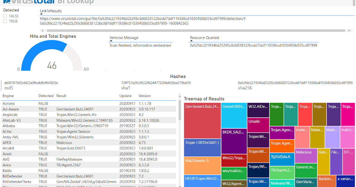The width and height of the screenshot is (356, 187).
Task: Click the right arrow of the URL scrollbar
Action: [349, 30]
